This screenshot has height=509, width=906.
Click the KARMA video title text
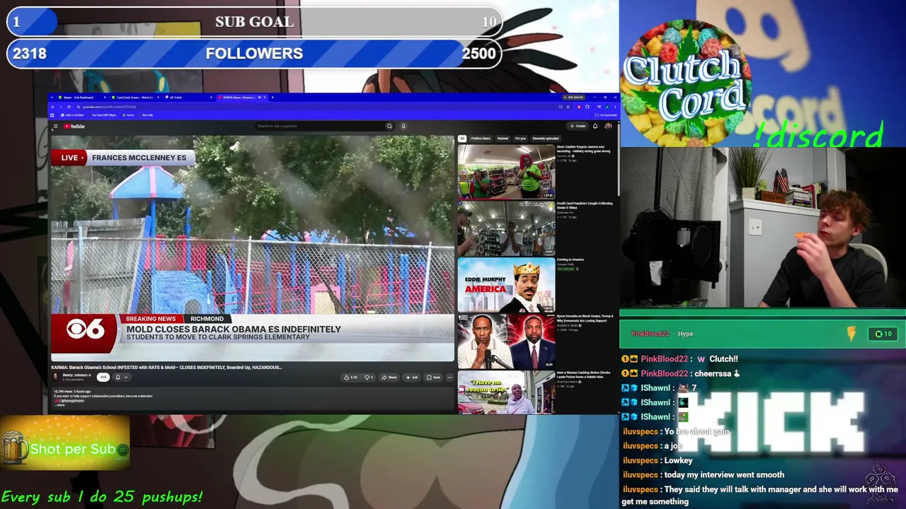tap(166, 368)
